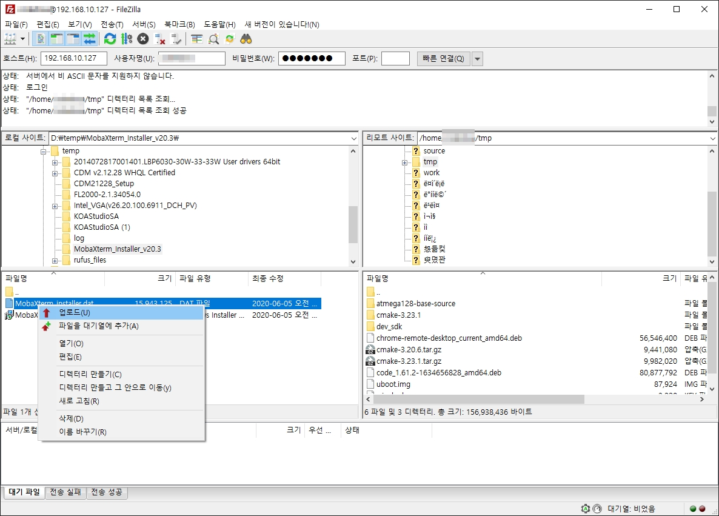Open the directory listing filters dialog

pyautogui.click(x=196, y=39)
